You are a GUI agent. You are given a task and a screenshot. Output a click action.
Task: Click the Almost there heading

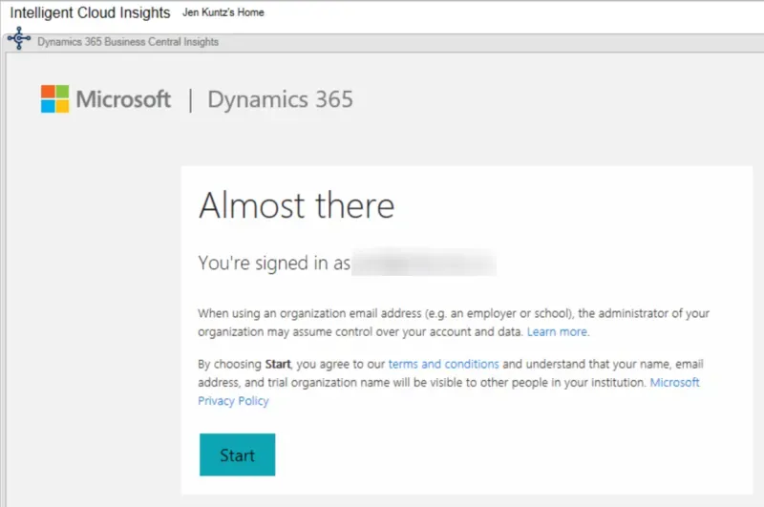pyautogui.click(x=296, y=205)
